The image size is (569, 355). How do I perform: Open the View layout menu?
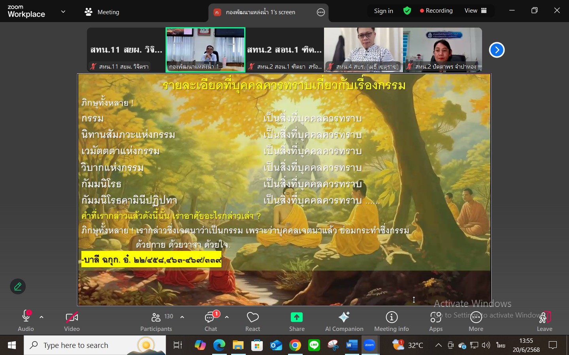tap(476, 11)
